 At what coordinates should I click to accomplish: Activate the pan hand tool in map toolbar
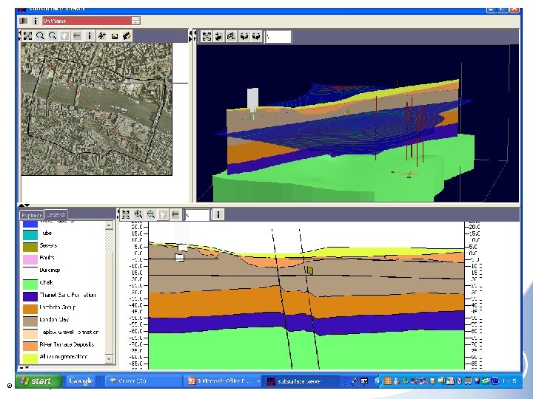(64, 35)
